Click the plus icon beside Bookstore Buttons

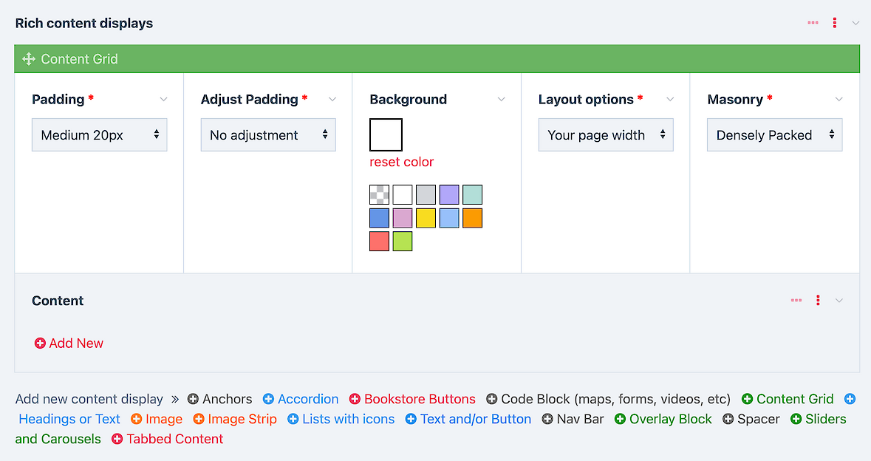(355, 399)
